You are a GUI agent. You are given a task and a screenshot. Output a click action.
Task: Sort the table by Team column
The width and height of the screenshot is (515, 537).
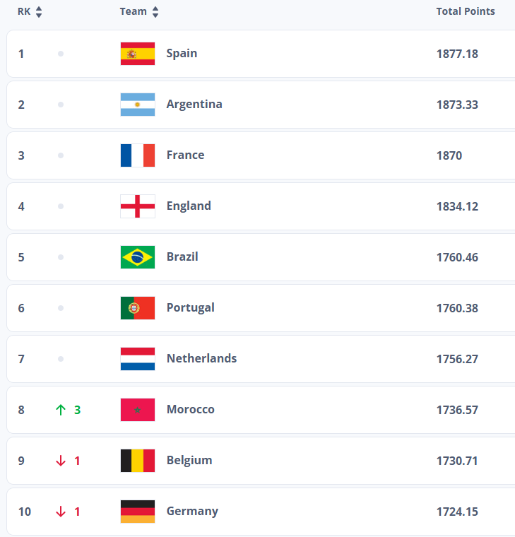point(139,11)
